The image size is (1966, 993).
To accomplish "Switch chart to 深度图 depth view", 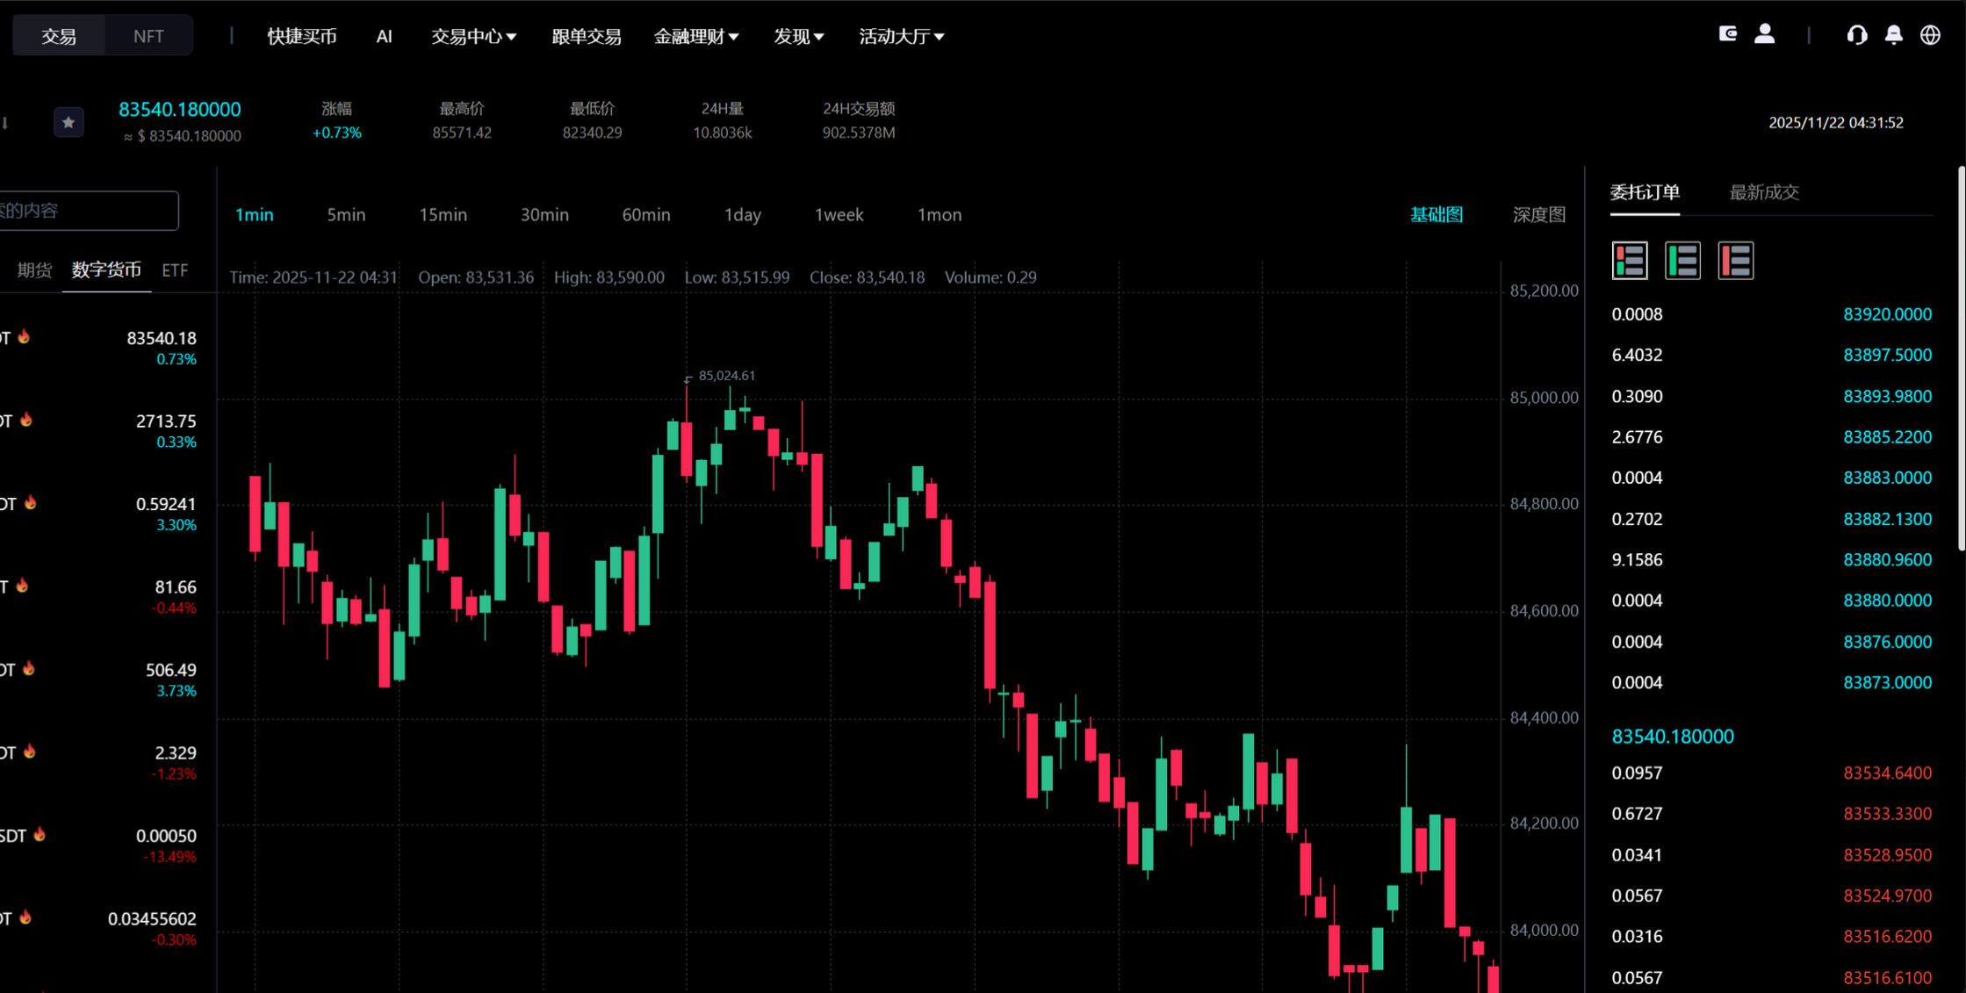I will click(x=1538, y=215).
